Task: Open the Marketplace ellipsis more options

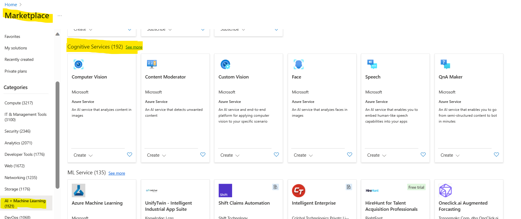Action: pyautogui.click(x=60, y=16)
